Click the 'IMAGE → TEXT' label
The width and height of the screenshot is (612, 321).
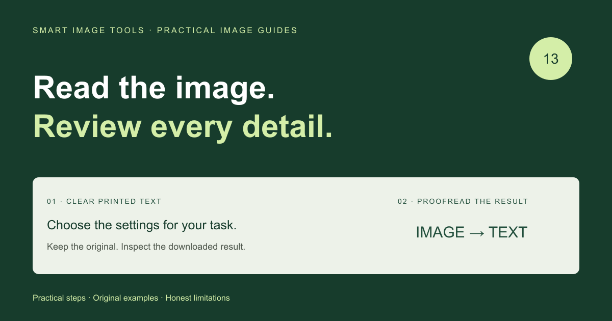(x=471, y=232)
